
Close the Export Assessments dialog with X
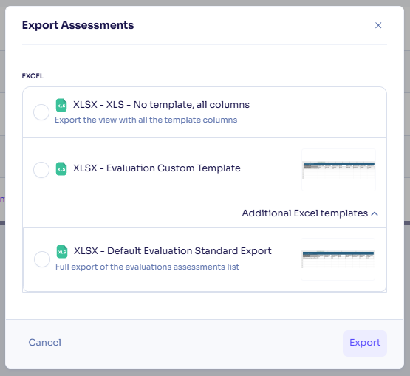(378, 25)
